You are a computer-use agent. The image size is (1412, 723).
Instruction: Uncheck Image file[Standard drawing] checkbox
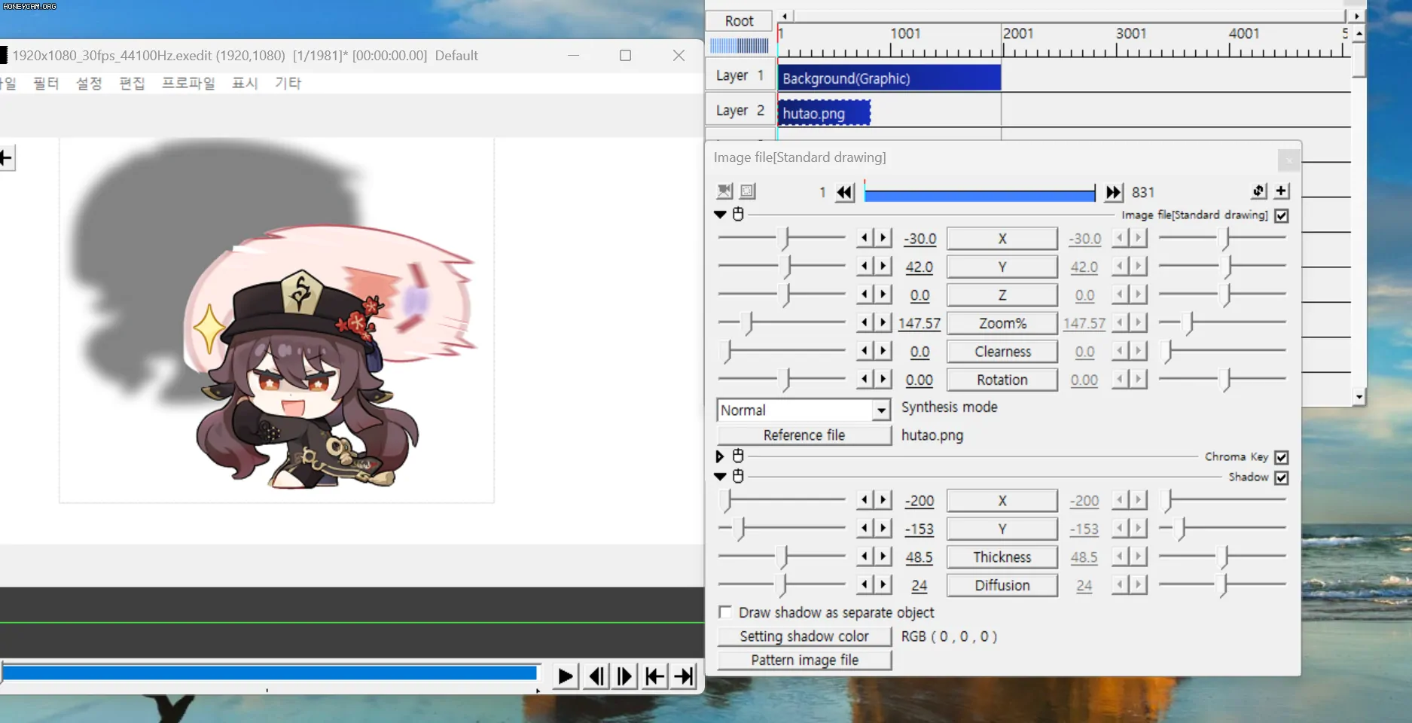(x=1282, y=215)
